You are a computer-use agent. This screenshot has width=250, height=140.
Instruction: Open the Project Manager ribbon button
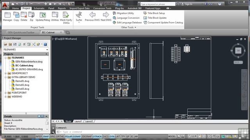pos(7,17)
